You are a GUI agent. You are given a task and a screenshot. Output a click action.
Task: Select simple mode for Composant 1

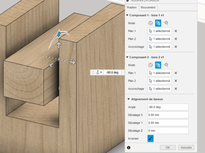pos(151,23)
